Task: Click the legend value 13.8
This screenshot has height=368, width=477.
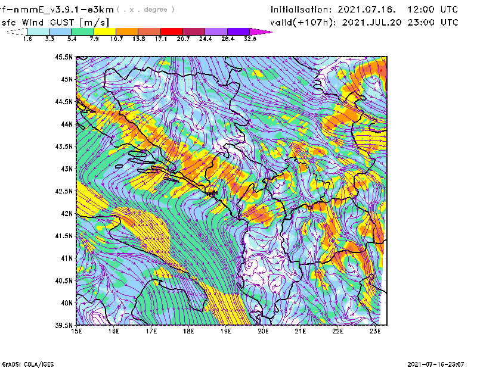Action: pos(138,39)
